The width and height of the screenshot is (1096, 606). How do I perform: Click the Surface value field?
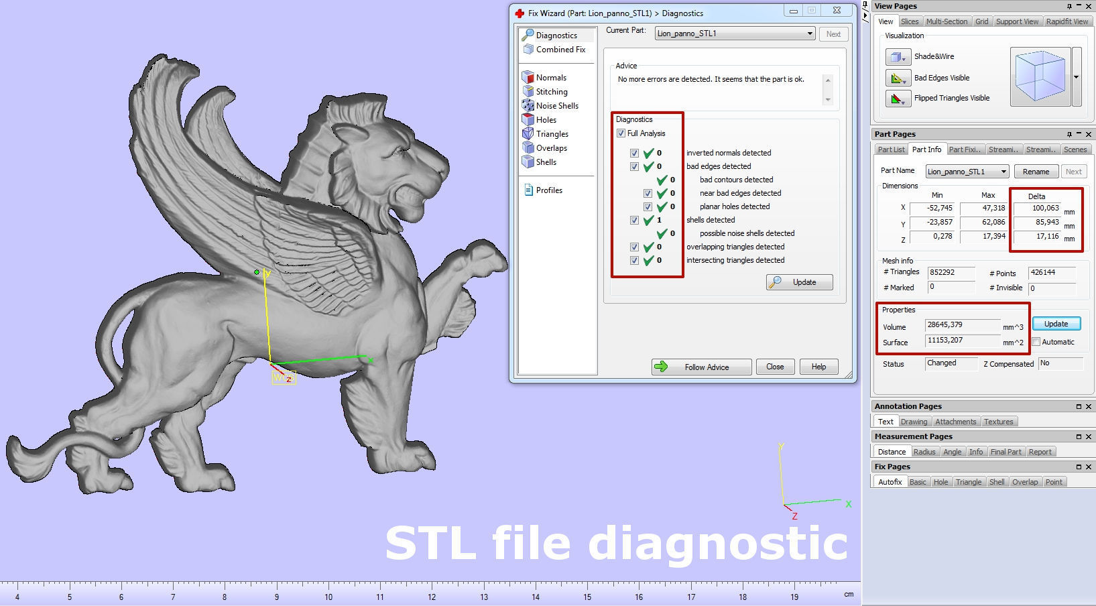click(963, 341)
